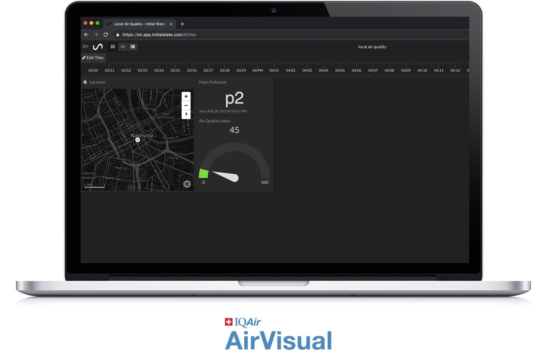Open the map attribution info icon
Viewport: 549px width, 358px height.
[x=187, y=184]
